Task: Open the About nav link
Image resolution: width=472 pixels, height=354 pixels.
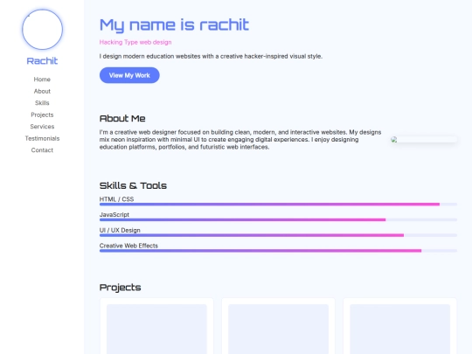Action: 42,91
